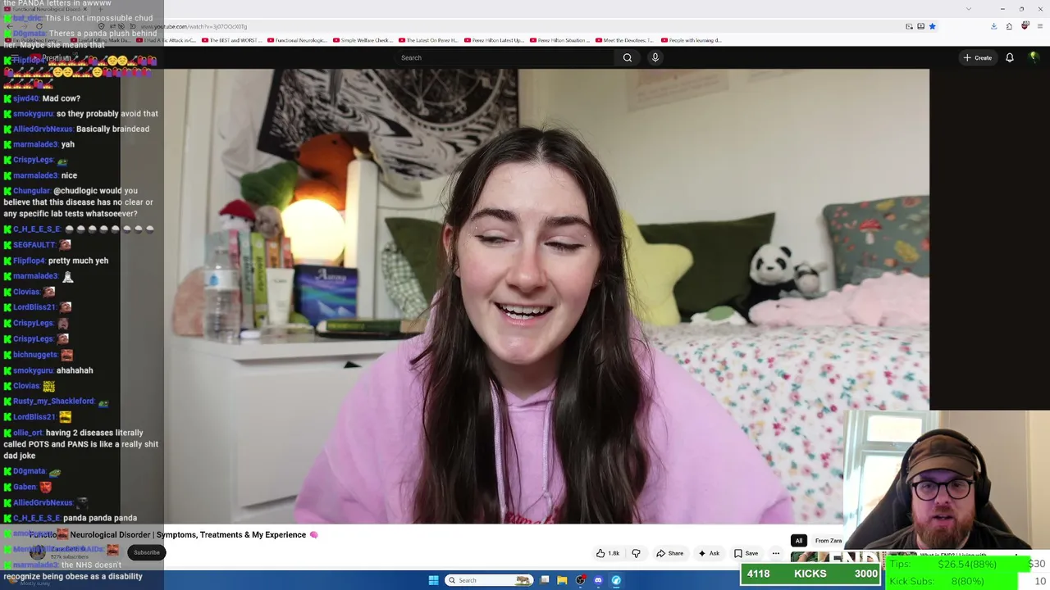Select the From Zara filter chip

tap(828, 541)
